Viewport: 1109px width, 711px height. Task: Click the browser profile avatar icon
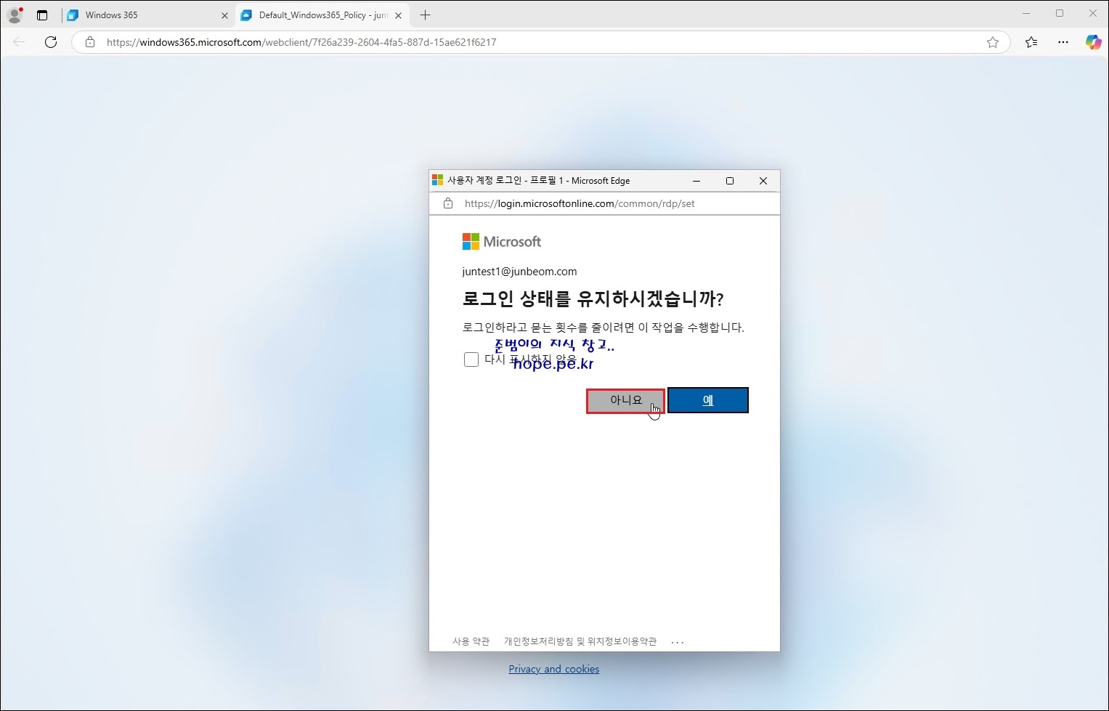point(15,15)
